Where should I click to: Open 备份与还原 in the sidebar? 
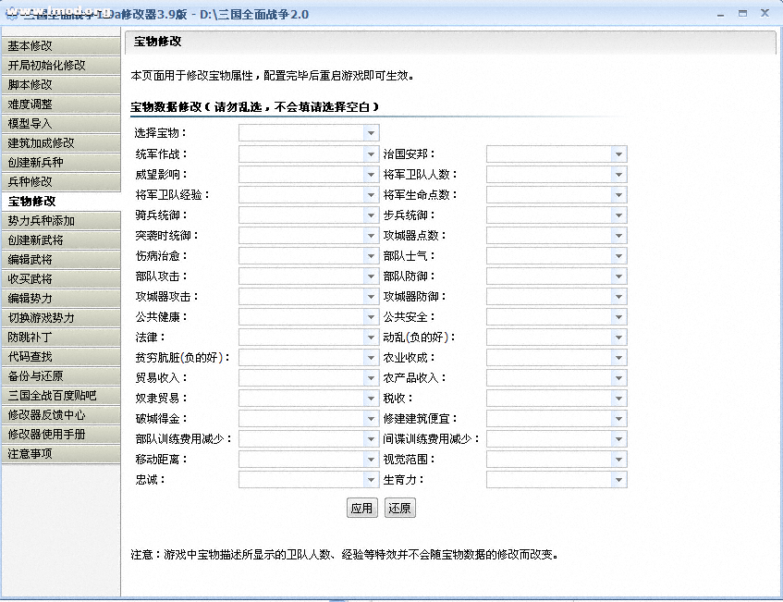click(x=61, y=375)
